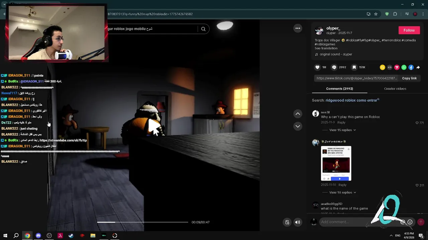Image resolution: width=428 pixels, height=240 pixels.
Task: Click the chat message reading "just chating"
Action: point(29,129)
